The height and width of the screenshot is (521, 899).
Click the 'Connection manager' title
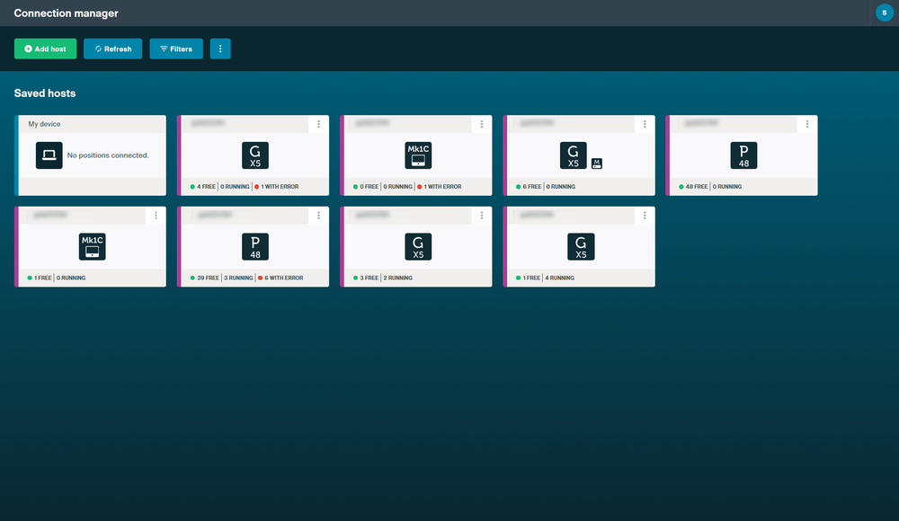pos(66,13)
